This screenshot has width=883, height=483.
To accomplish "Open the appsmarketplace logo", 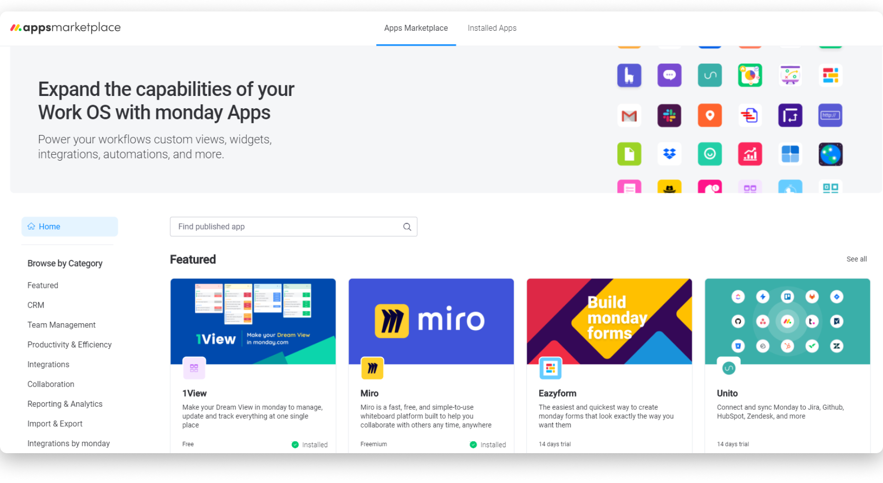I will coord(65,28).
